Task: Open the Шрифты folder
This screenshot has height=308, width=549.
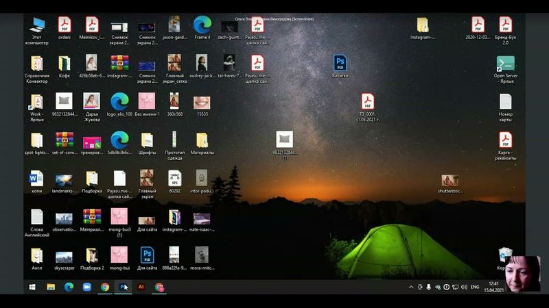Action: click(x=147, y=141)
